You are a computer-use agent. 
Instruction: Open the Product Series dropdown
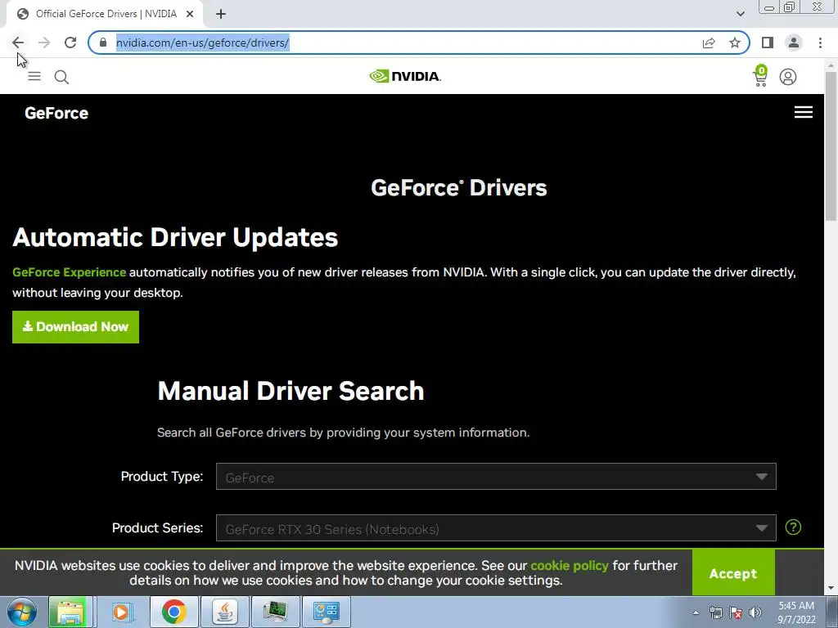[496, 528]
